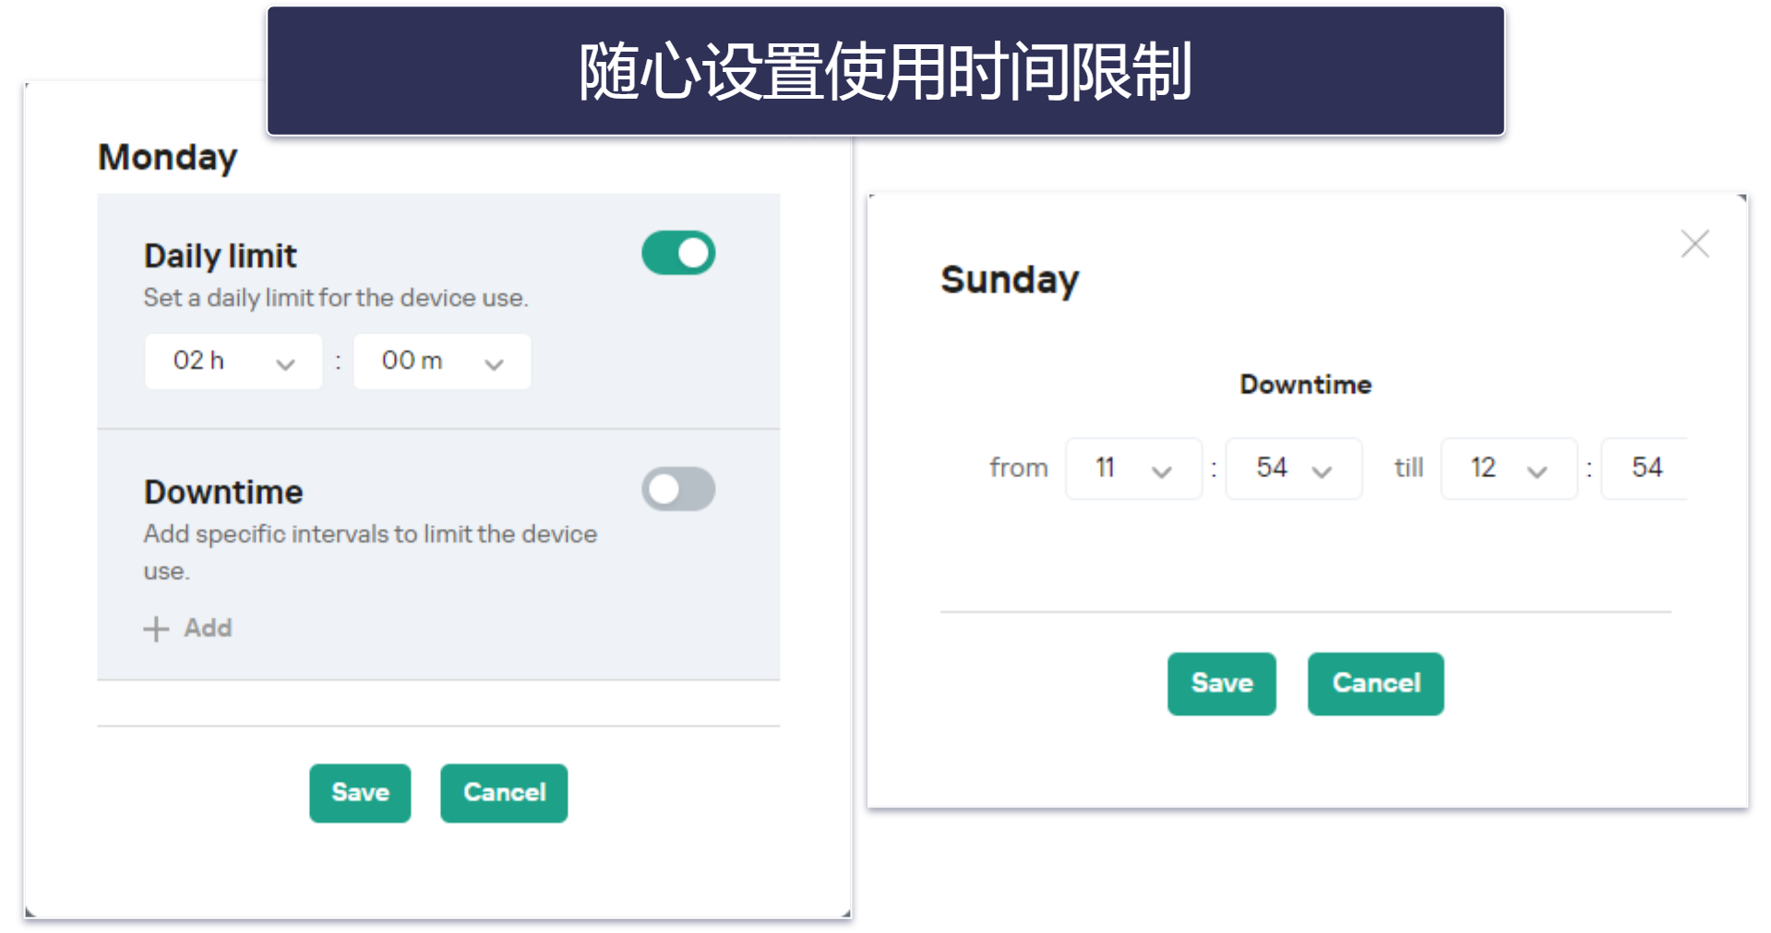Click the Add text under Downtime
The width and height of the screenshot is (1771, 933).
point(208,628)
